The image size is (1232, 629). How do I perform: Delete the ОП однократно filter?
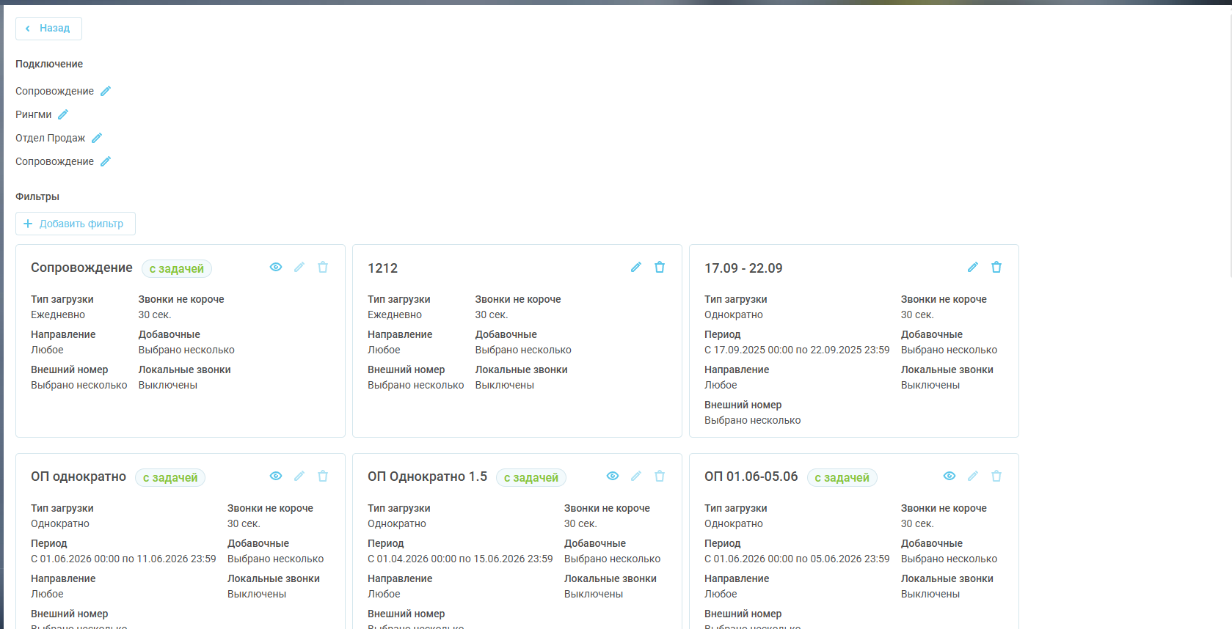click(323, 476)
